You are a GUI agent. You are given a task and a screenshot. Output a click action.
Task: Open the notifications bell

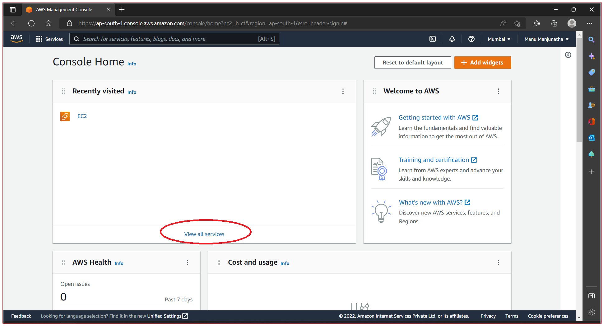click(x=452, y=39)
